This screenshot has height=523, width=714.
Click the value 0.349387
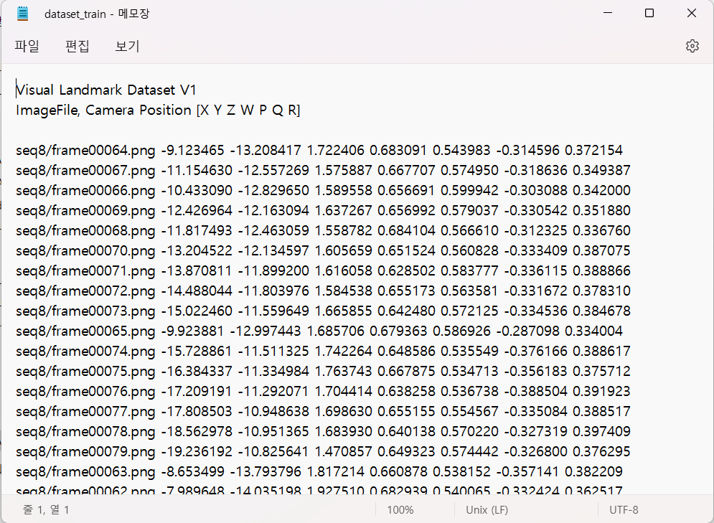pyautogui.click(x=601, y=170)
